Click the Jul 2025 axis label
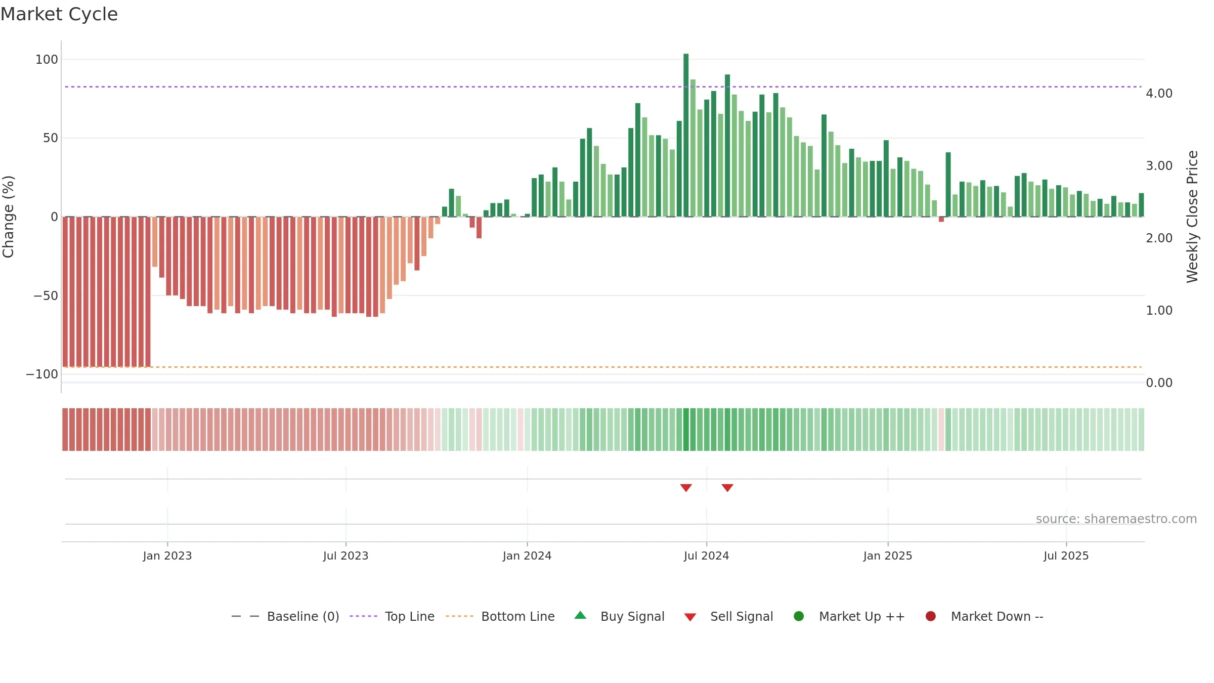 1066,556
